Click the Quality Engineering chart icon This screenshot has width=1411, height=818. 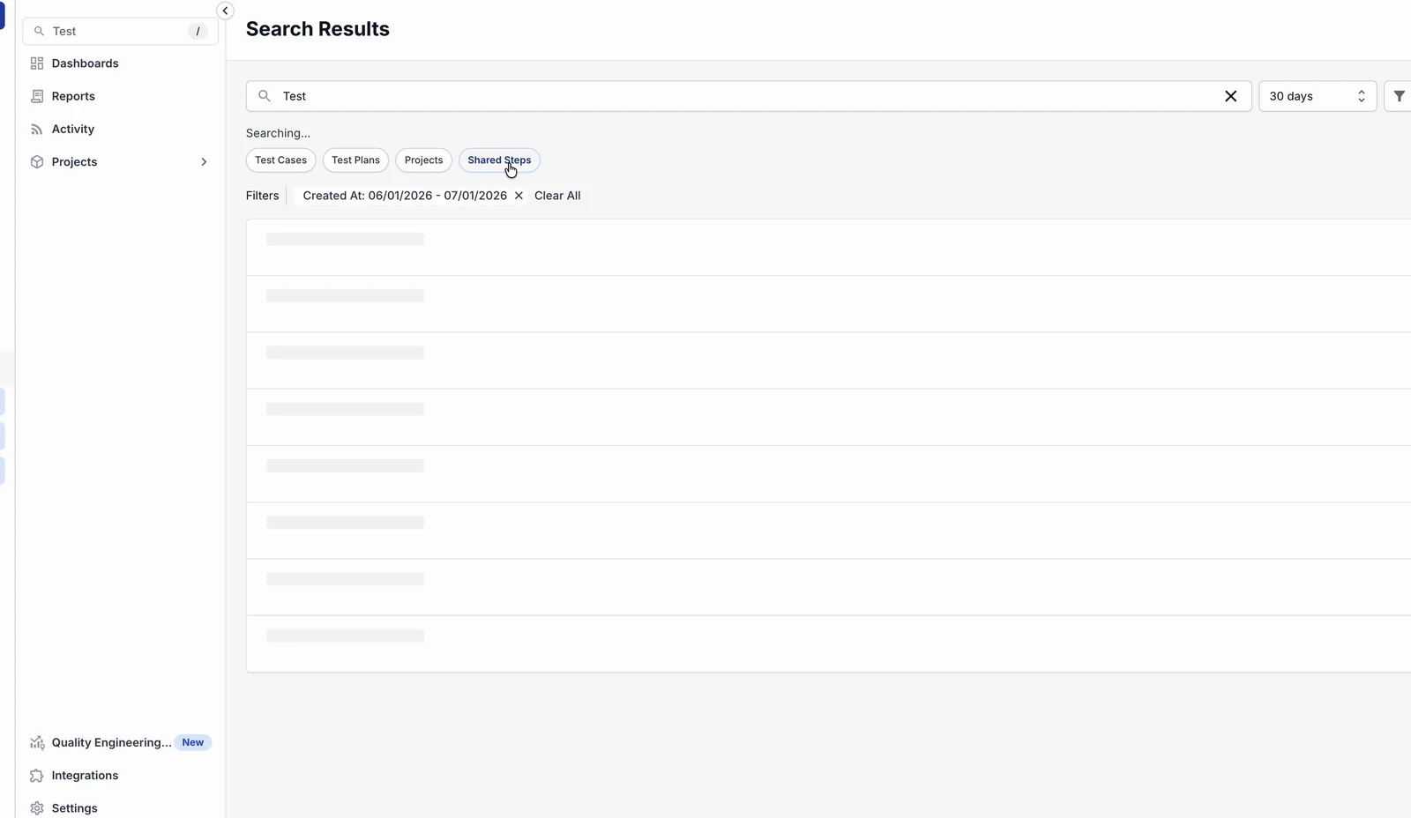(37, 742)
